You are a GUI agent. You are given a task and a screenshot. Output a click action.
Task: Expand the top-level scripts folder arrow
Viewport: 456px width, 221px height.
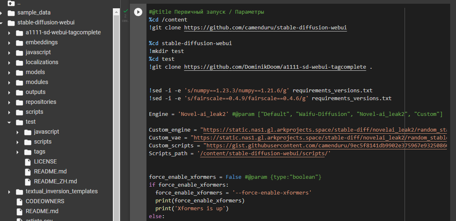(x=9, y=112)
